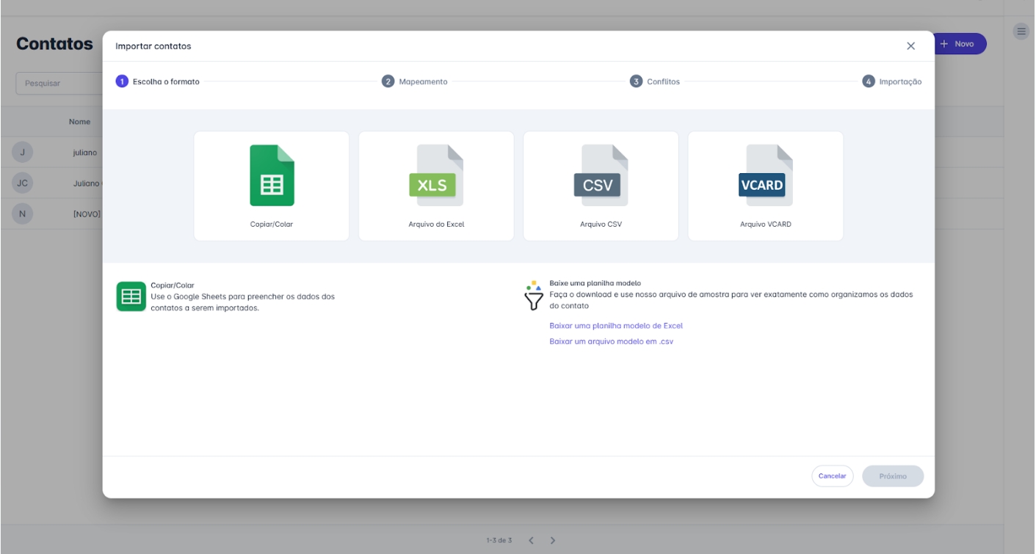Pick the CSV file format icon
Screen dimensions: 1036x554
(601, 175)
